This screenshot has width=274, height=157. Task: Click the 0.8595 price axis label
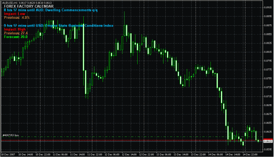click(x=268, y=149)
